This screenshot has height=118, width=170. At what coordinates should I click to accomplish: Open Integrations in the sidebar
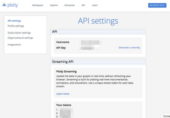pos(14,45)
